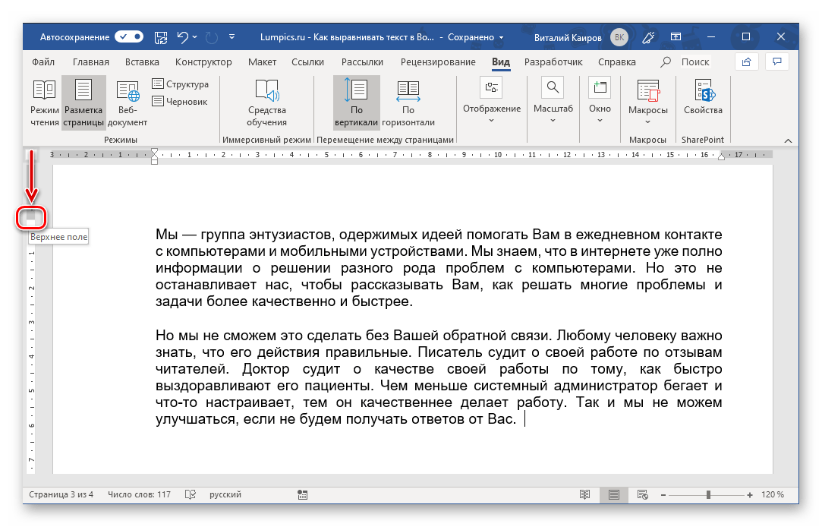
Task: Click the Share icon button
Action: coord(747,62)
